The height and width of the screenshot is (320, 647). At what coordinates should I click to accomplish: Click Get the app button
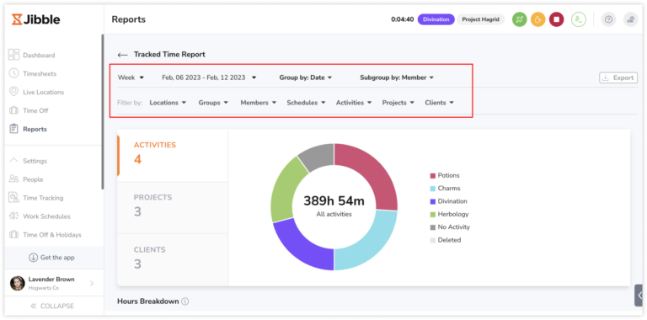point(51,258)
